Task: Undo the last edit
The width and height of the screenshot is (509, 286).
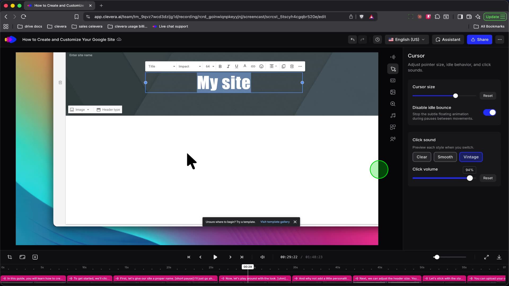Action: pyautogui.click(x=353, y=39)
